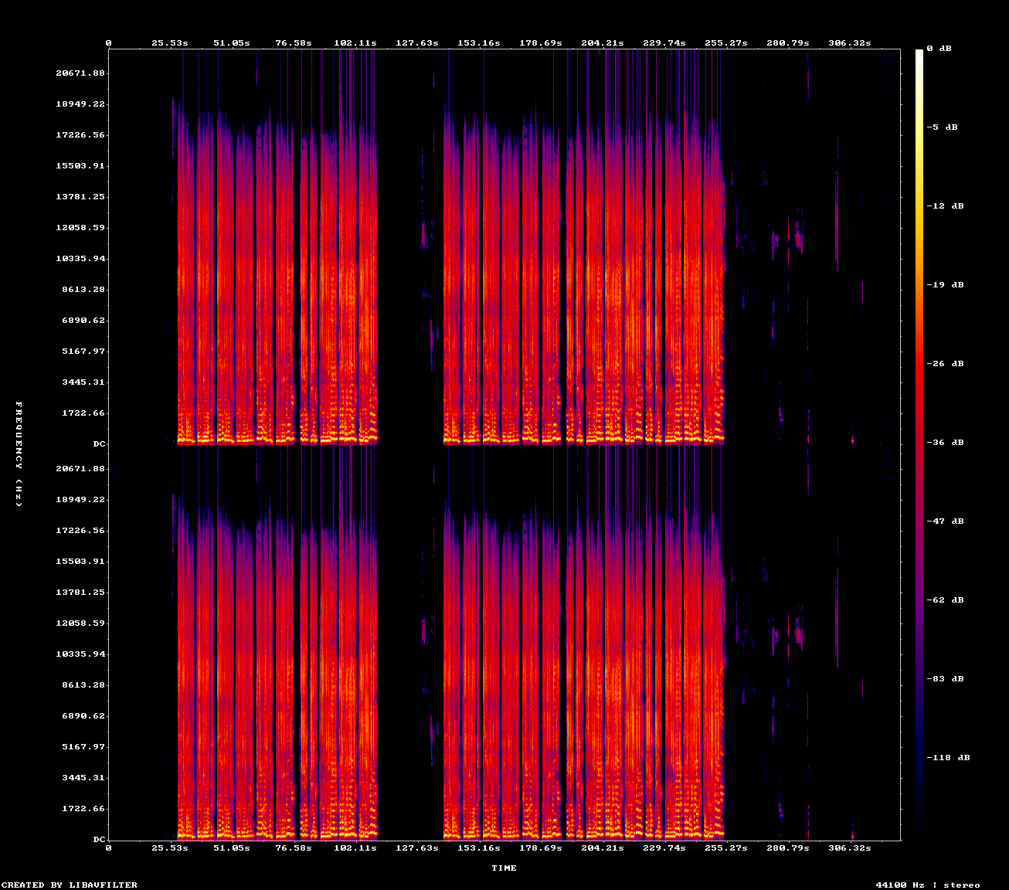Click the -62 dB scale label

(x=945, y=600)
